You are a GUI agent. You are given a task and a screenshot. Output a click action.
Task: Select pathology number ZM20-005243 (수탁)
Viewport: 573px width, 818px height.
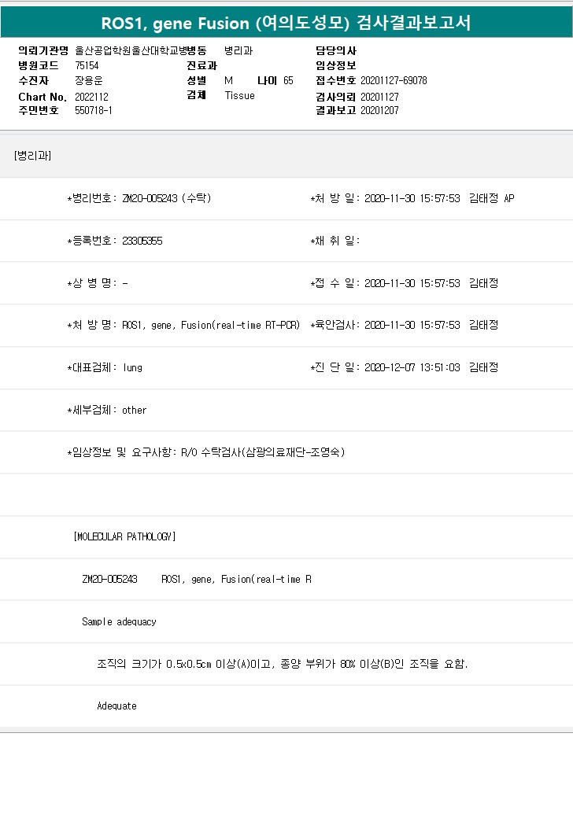tap(167, 198)
